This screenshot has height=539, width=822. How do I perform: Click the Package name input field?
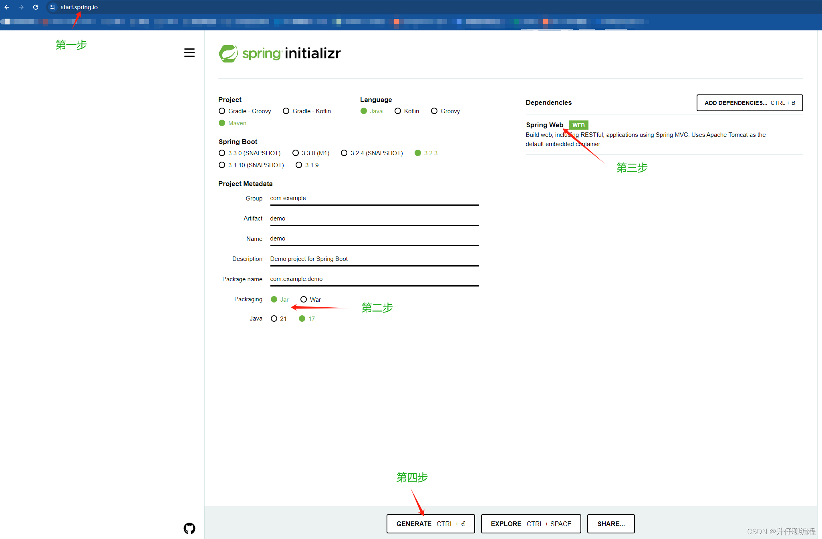coord(374,279)
